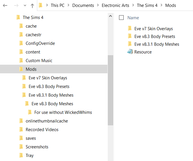
Task: Click the Mods folder icon in tree
Action: [x=21, y=69]
